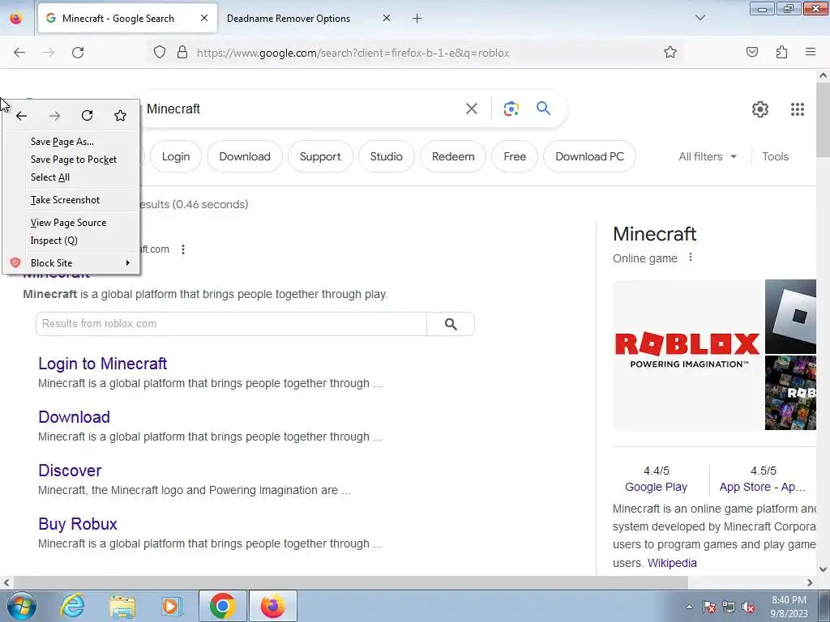The width and height of the screenshot is (830, 622).
Task: Open the Buy Robux sitelink
Action: click(78, 524)
